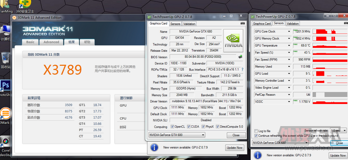Switch to the Basic tab in 3DMark

(30, 42)
